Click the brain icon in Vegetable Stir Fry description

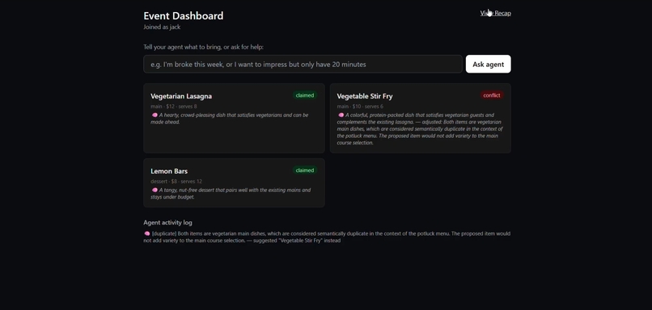click(341, 115)
